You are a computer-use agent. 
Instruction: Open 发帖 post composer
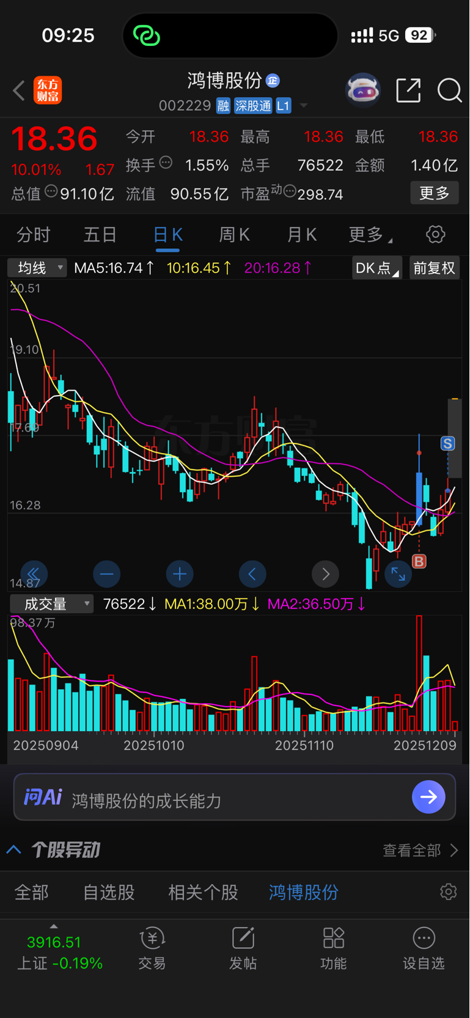(x=243, y=948)
